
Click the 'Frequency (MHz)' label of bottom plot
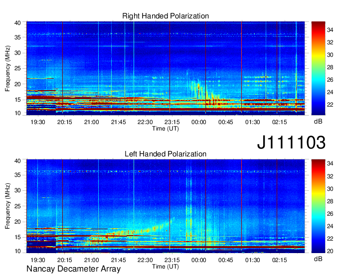click(x=7, y=206)
